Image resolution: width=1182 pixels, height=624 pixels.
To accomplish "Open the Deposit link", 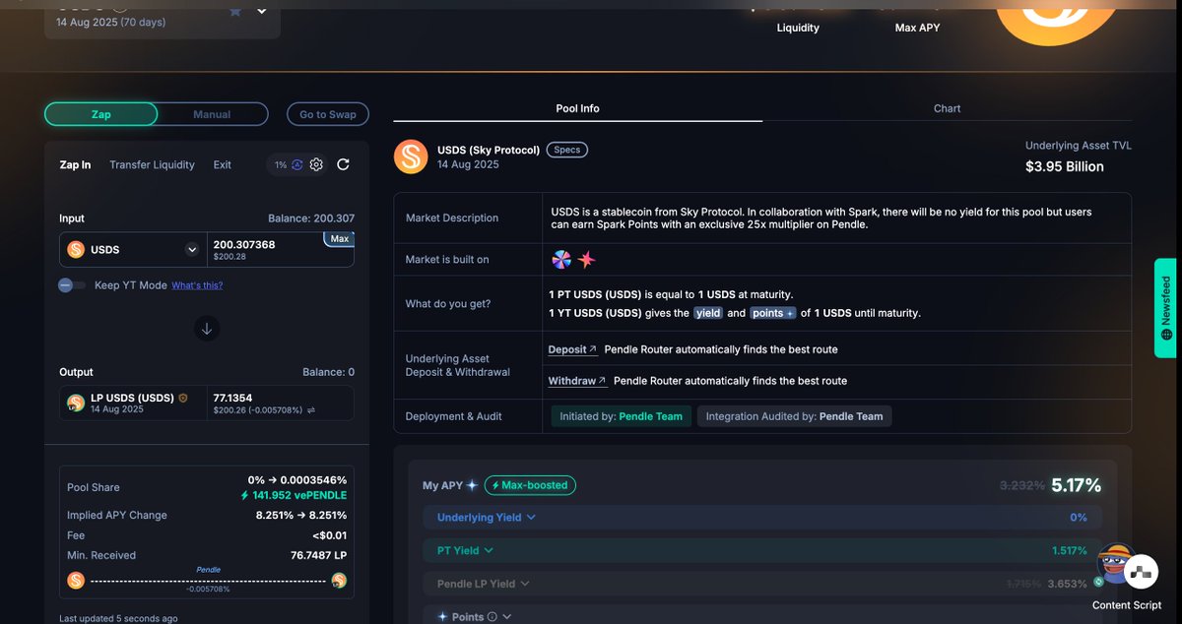I will pyautogui.click(x=572, y=349).
